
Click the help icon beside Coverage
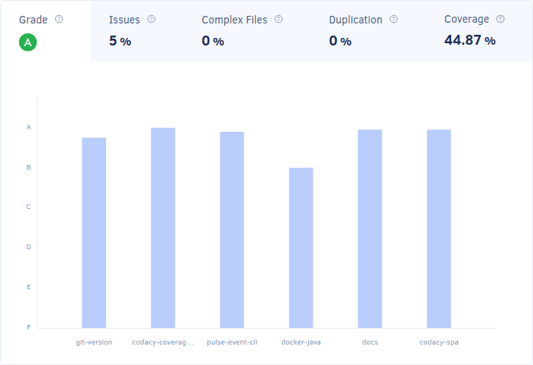[500, 19]
